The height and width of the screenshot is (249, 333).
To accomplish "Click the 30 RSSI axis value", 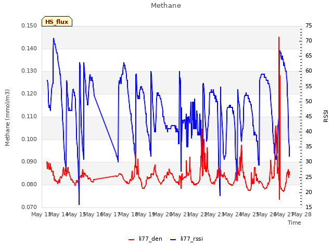I will 309,162.
